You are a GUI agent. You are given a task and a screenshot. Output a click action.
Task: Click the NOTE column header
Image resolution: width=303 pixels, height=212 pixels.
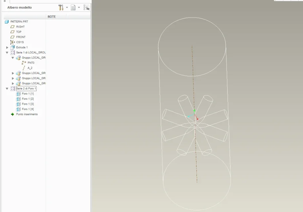tap(52, 17)
